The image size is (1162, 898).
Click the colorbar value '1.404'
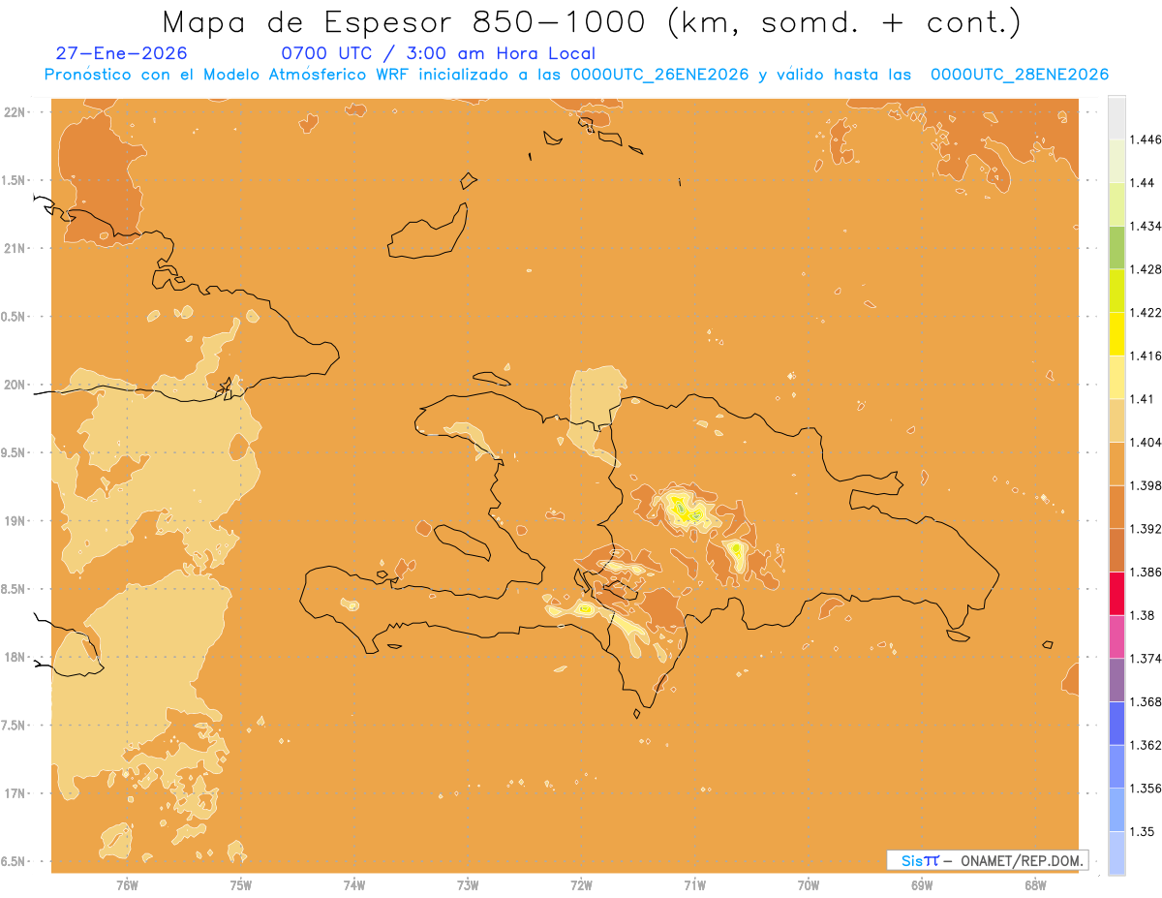click(x=1145, y=442)
